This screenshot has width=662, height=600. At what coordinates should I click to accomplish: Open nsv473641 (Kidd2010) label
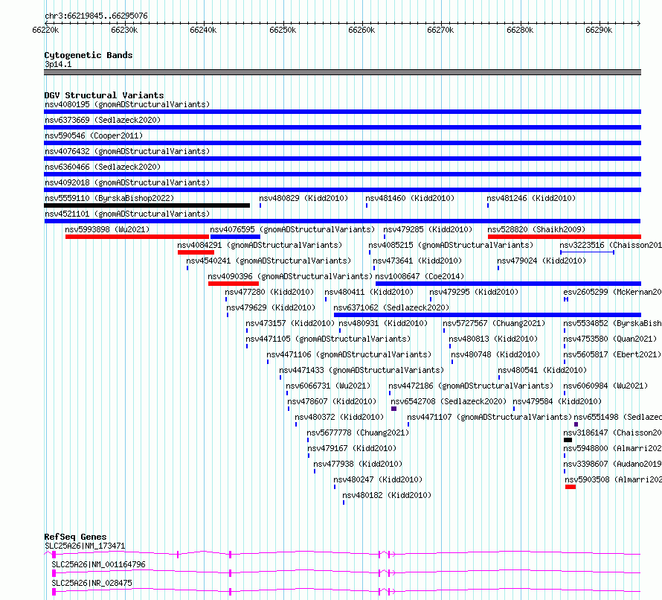(x=417, y=261)
